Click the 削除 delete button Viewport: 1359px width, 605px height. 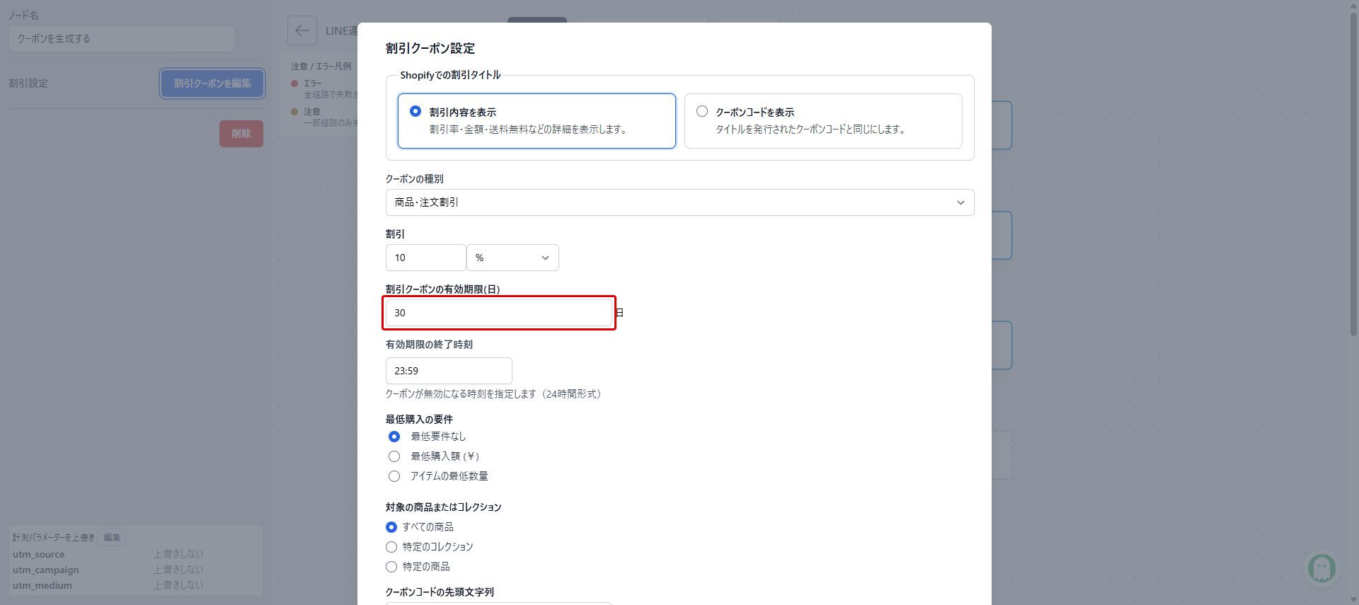241,134
